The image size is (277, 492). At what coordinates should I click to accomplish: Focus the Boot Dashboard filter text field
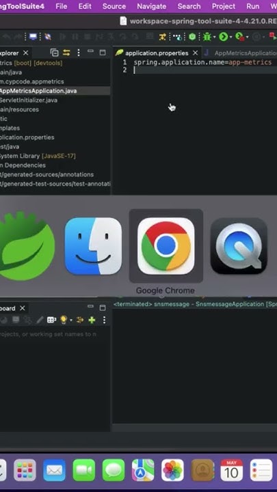(x=55, y=334)
